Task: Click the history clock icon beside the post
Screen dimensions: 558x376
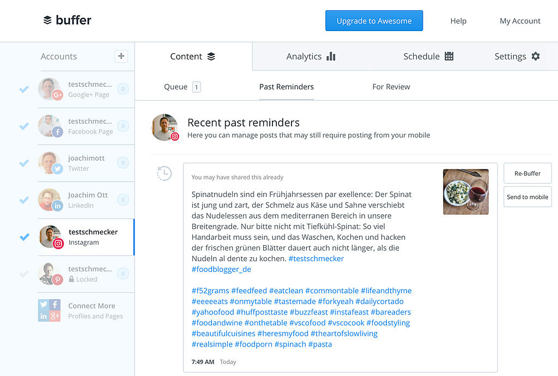Action: tap(164, 174)
